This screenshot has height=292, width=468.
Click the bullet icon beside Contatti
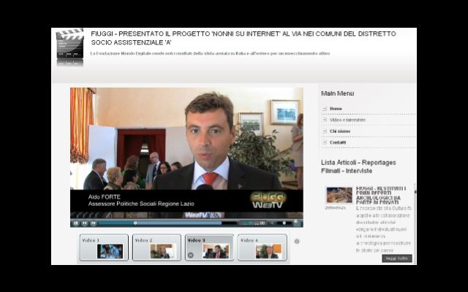tap(325, 143)
